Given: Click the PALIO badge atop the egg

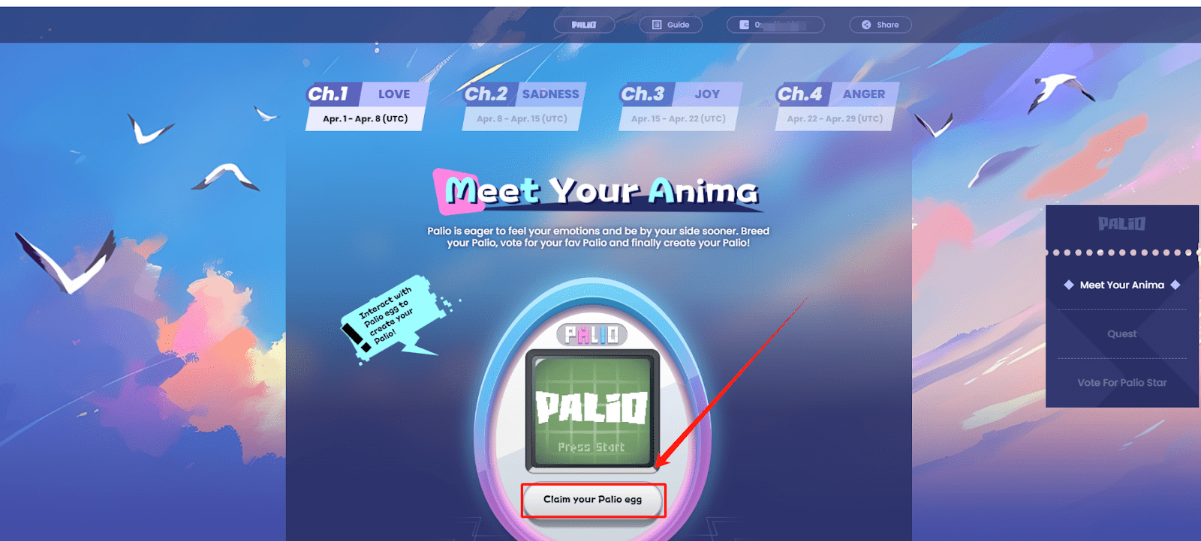Looking at the screenshot, I should [x=591, y=334].
